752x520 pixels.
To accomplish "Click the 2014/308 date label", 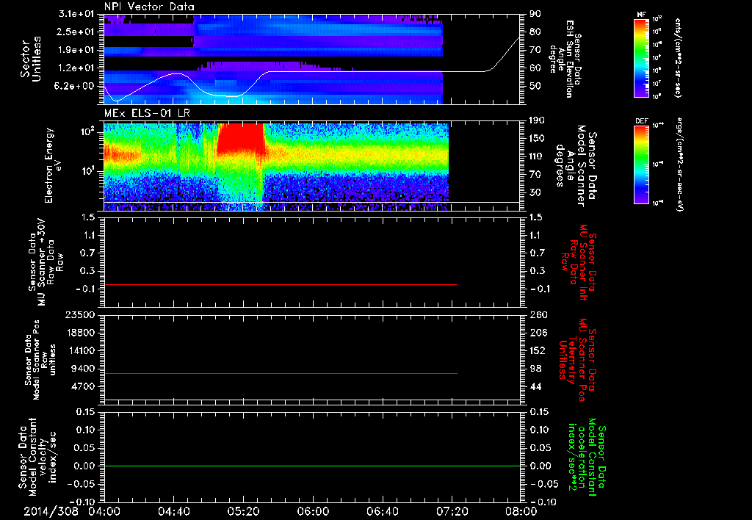I will [x=51, y=511].
